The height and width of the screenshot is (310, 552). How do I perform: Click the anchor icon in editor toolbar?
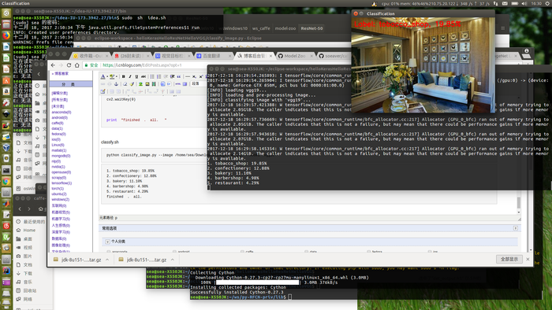click(x=116, y=84)
